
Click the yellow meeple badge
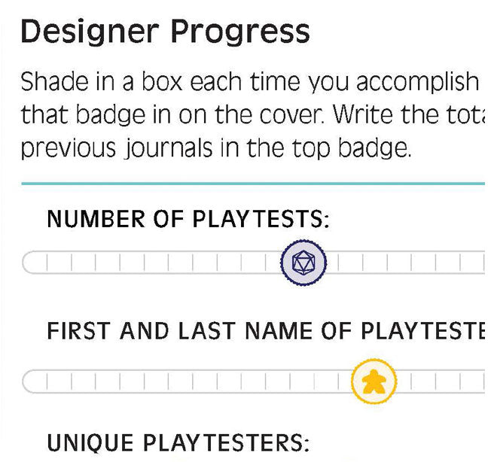(x=374, y=381)
